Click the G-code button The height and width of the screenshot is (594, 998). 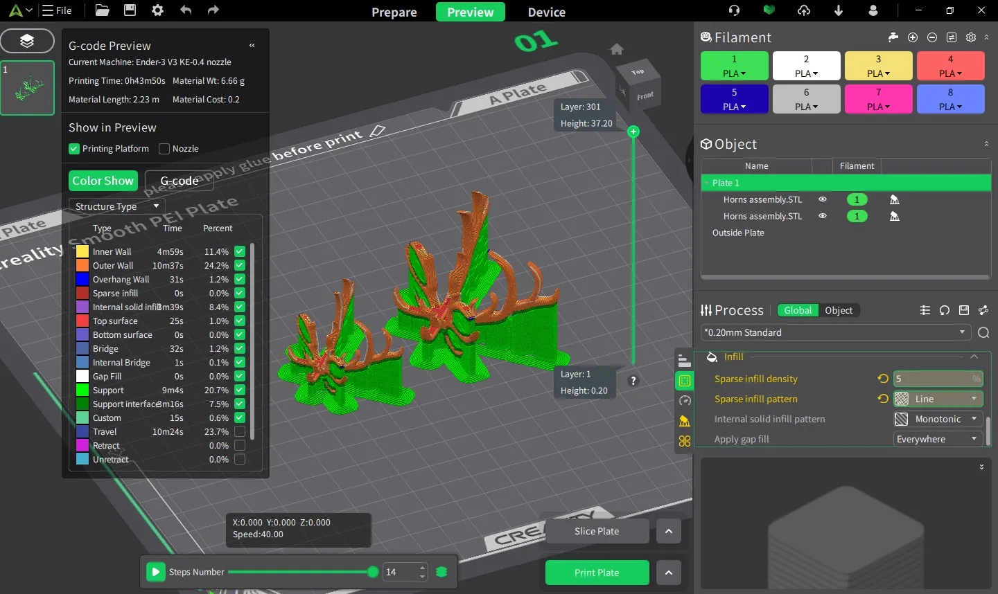pos(180,181)
